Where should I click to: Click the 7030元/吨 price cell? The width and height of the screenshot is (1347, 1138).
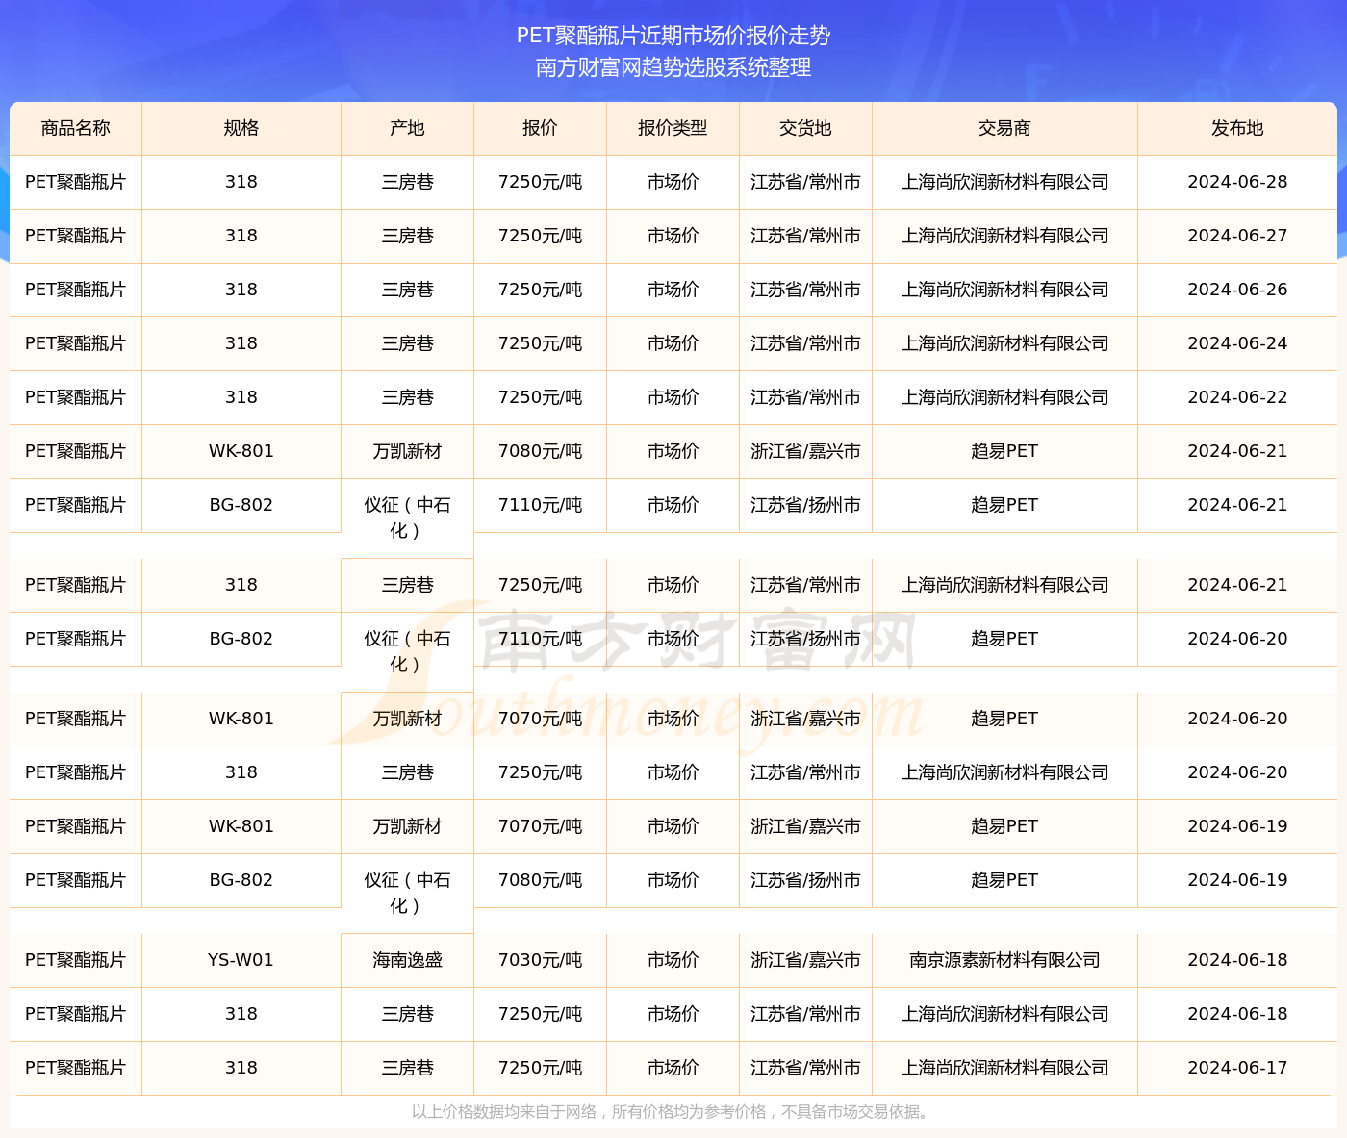coord(541,960)
